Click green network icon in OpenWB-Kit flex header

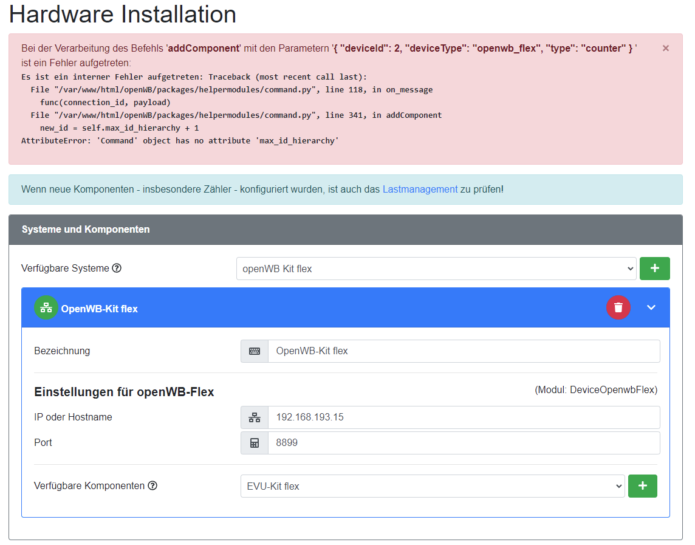pyautogui.click(x=46, y=308)
